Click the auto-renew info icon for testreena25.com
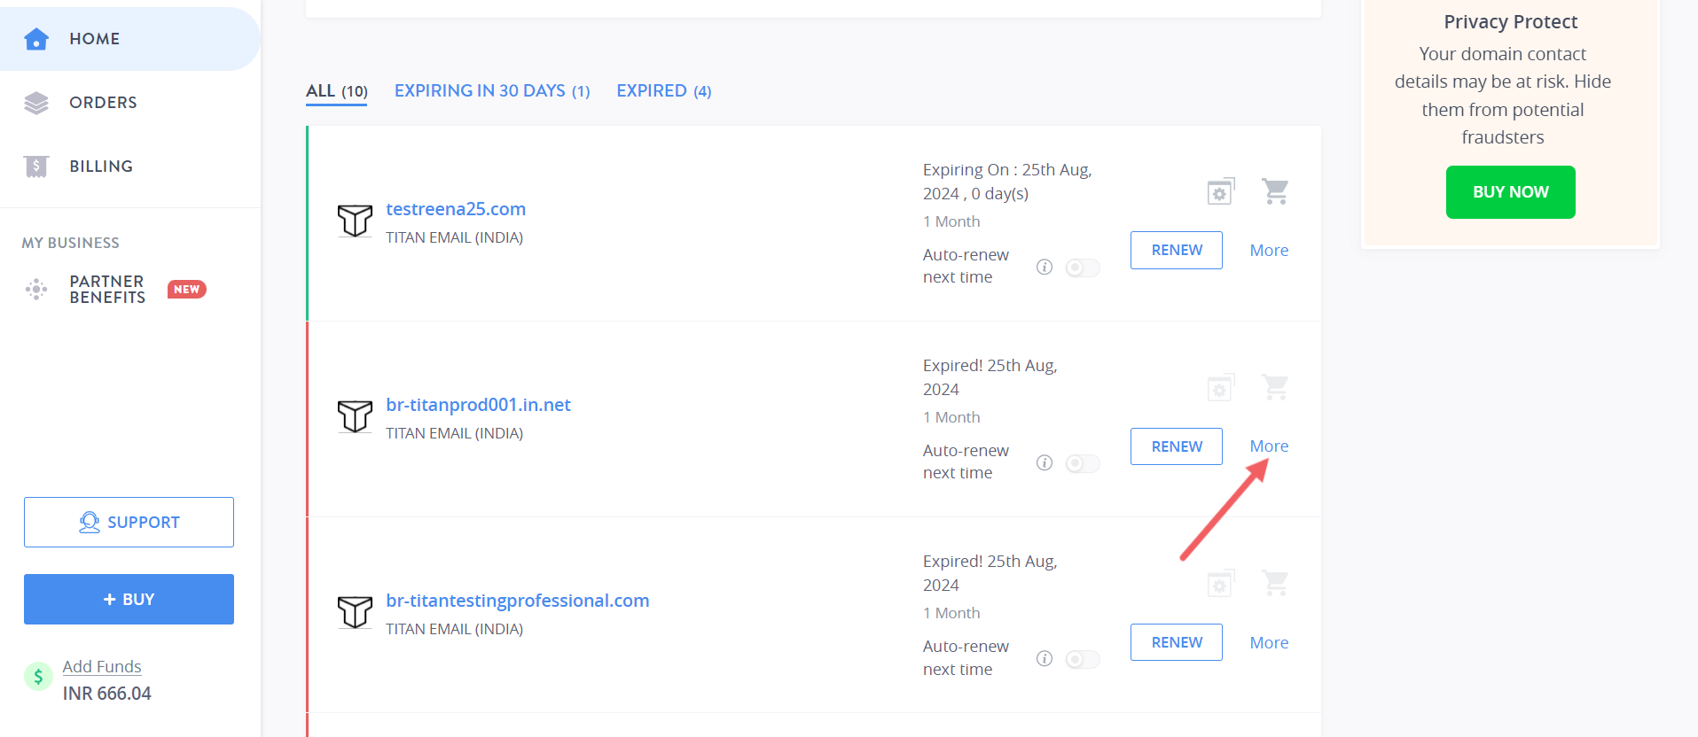This screenshot has height=737, width=1698. tap(1045, 267)
